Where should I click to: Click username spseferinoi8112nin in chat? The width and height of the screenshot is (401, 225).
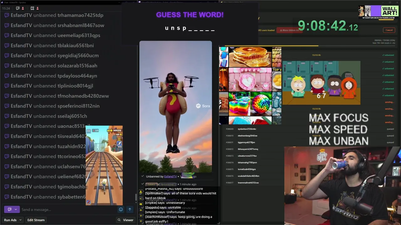[78, 106]
